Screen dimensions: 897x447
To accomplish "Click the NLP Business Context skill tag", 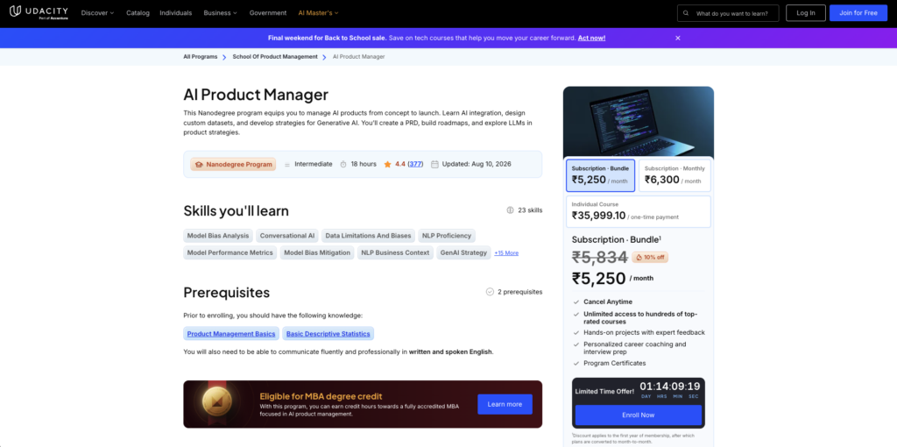I will [x=395, y=253].
